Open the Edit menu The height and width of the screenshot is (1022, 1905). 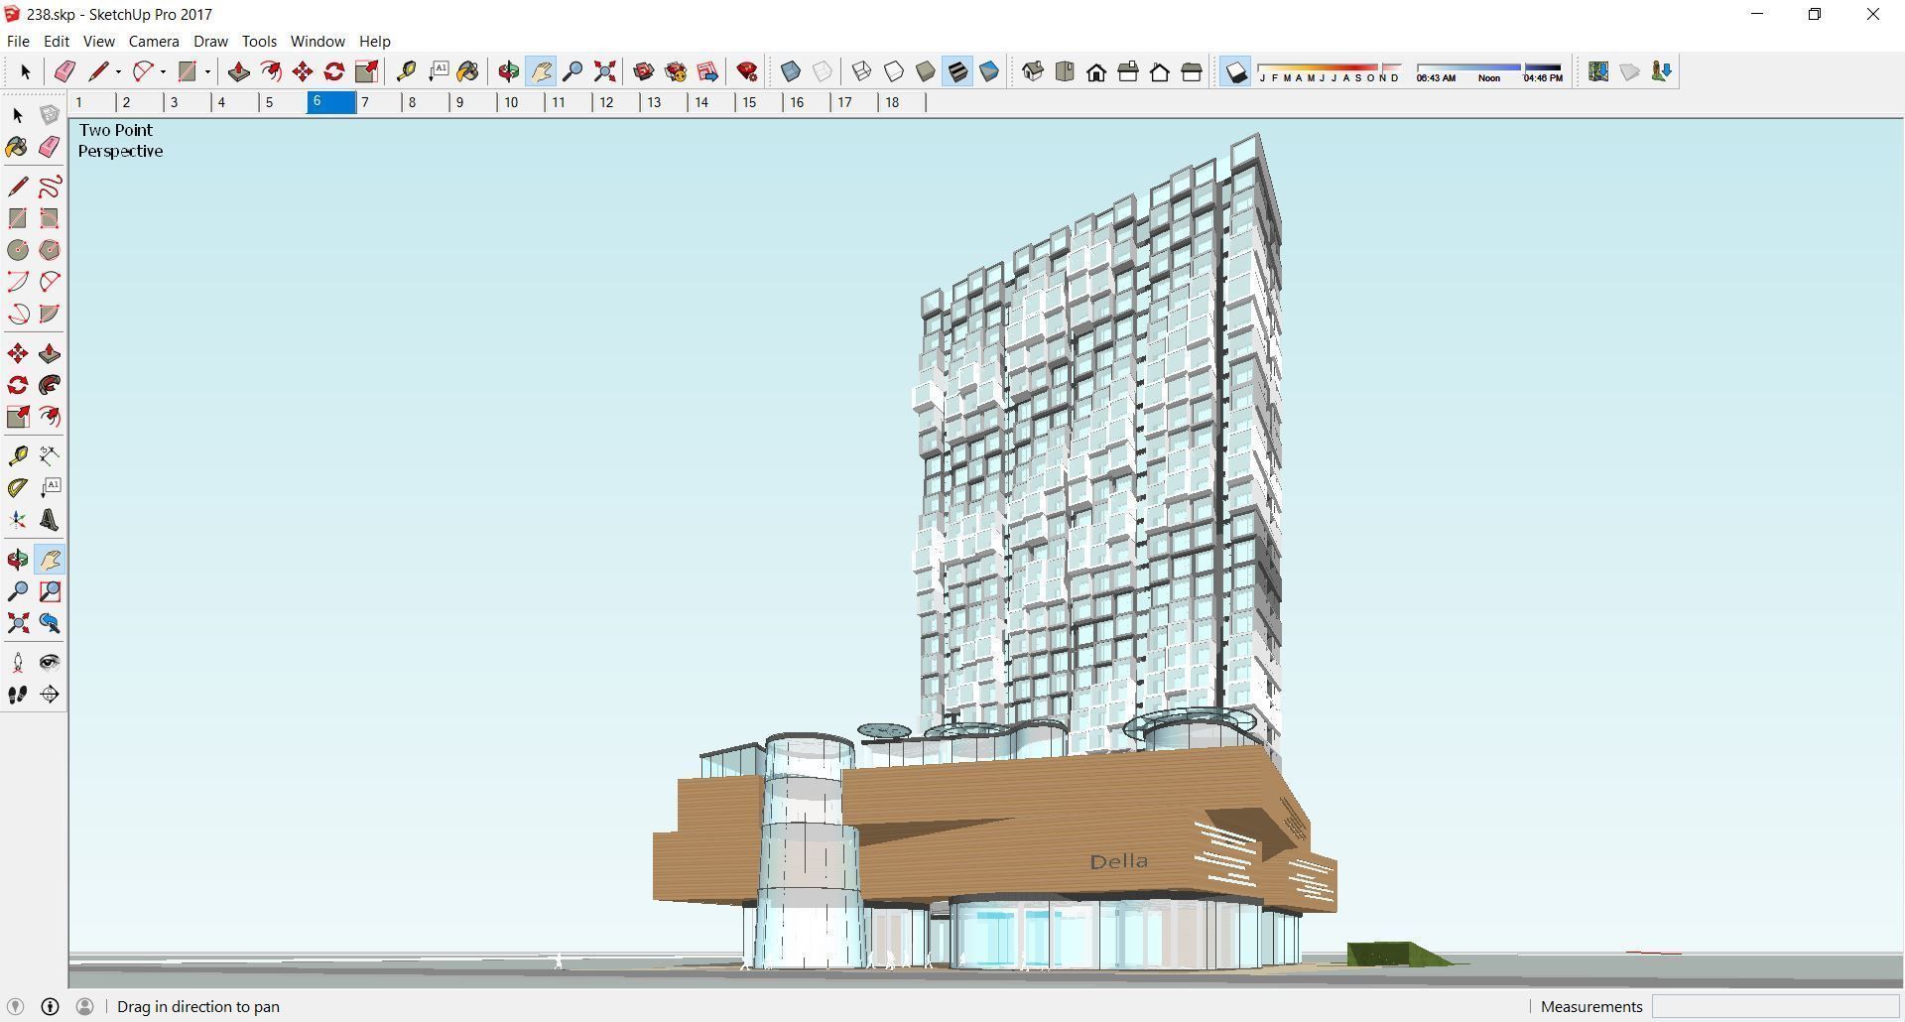[57, 42]
